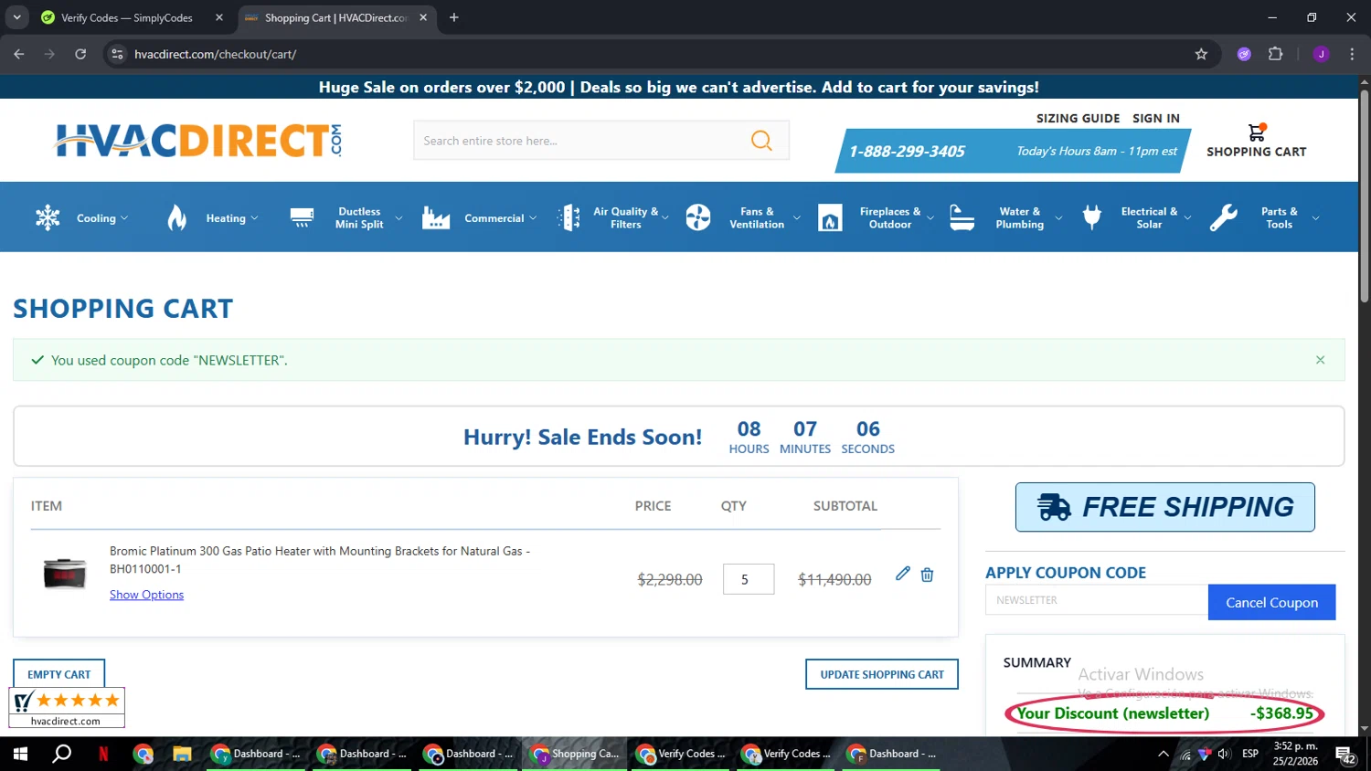Viewport: 1371px width, 771px height.
Task: Click the Ductless Mini Split unit icon
Action: coord(302,217)
